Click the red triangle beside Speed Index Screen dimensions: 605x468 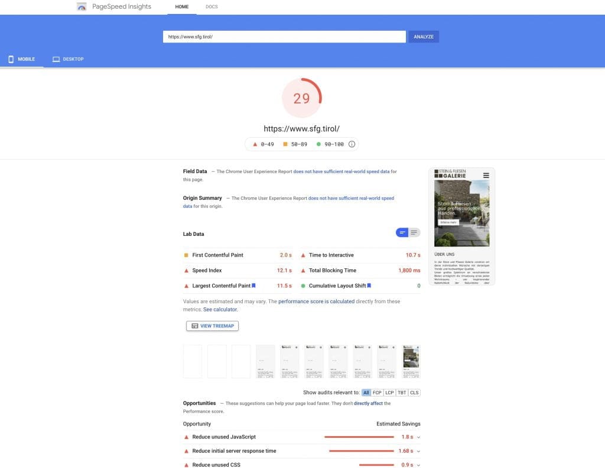pos(187,271)
